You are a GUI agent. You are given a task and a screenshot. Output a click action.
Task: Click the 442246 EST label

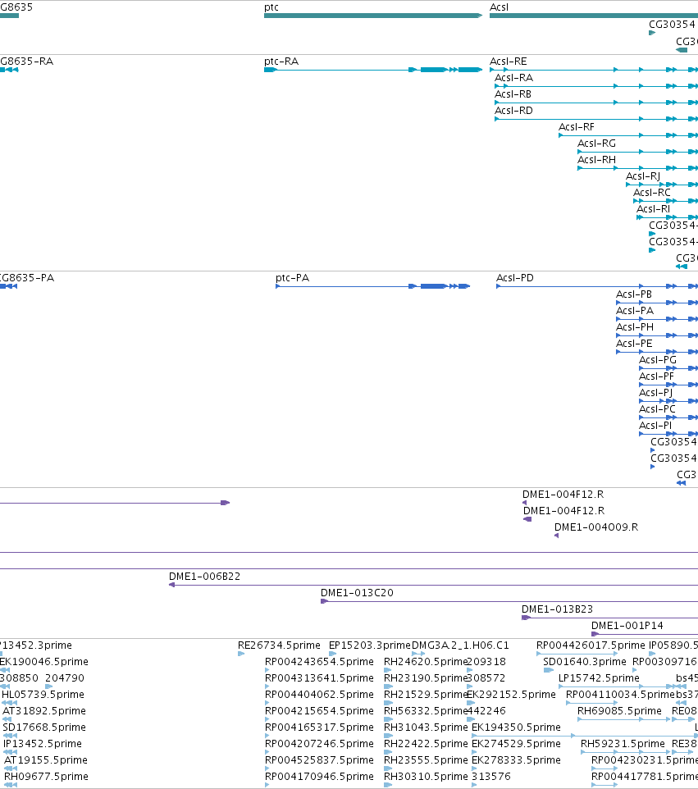tap(486, 710)
